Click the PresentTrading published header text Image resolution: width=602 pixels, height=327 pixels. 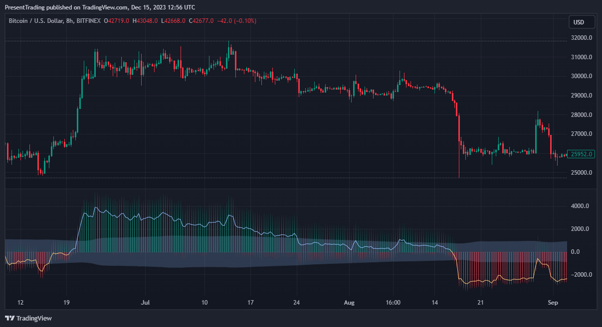pos(100,7)
